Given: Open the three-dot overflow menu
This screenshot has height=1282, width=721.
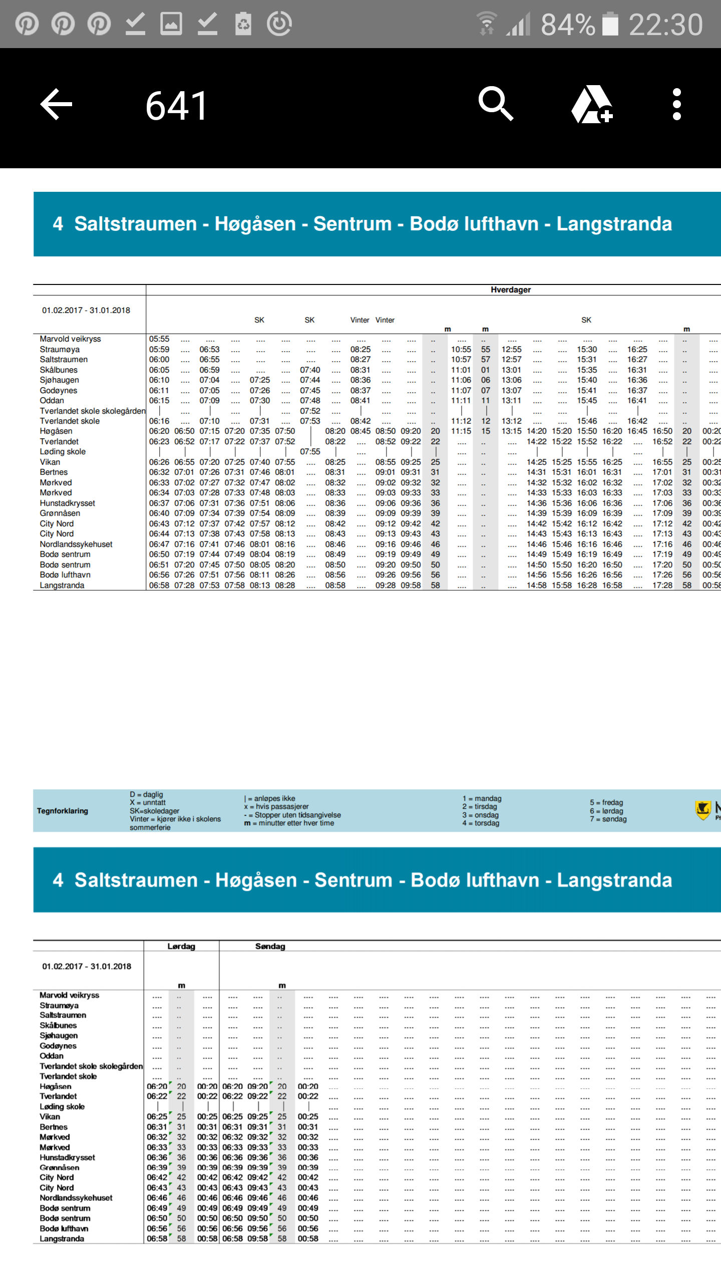Looking at the screenshot, I should (676, 105).
